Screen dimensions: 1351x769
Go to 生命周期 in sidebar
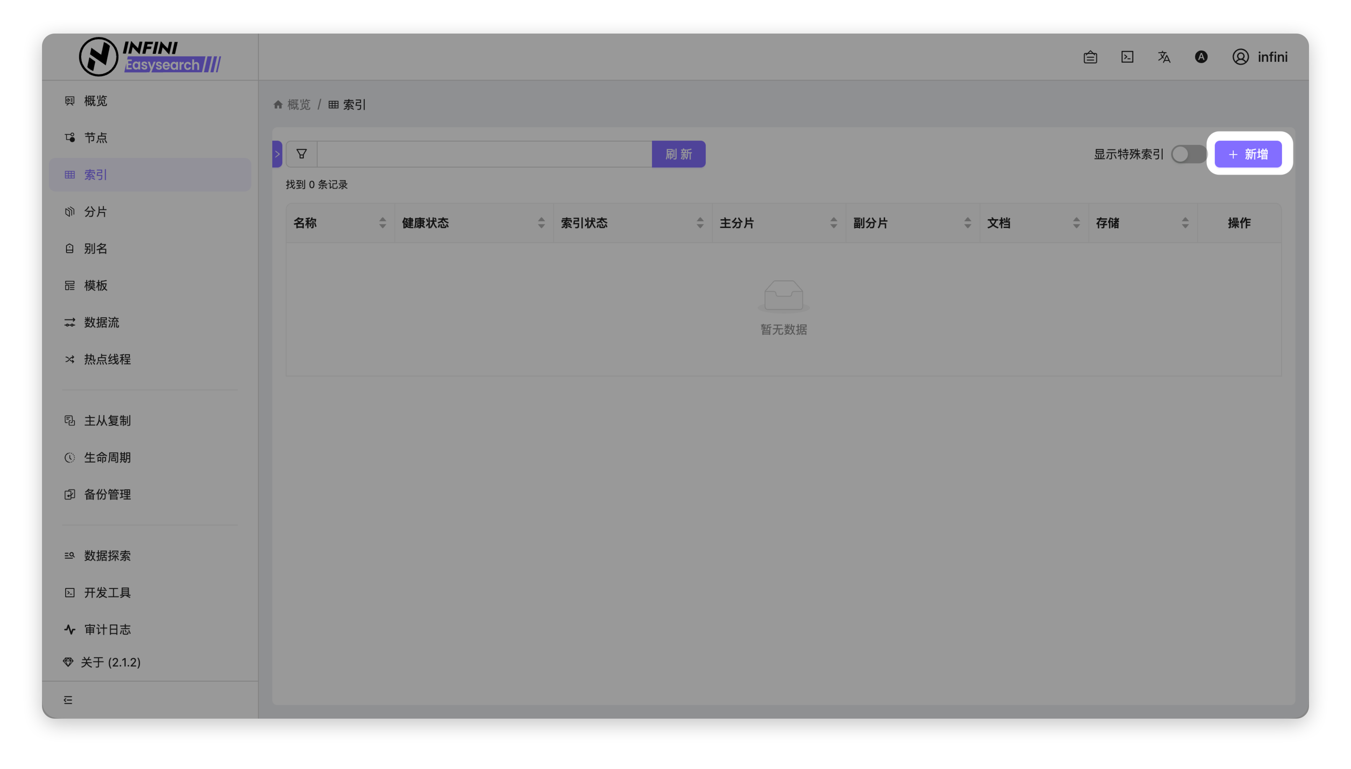(107, 458)
